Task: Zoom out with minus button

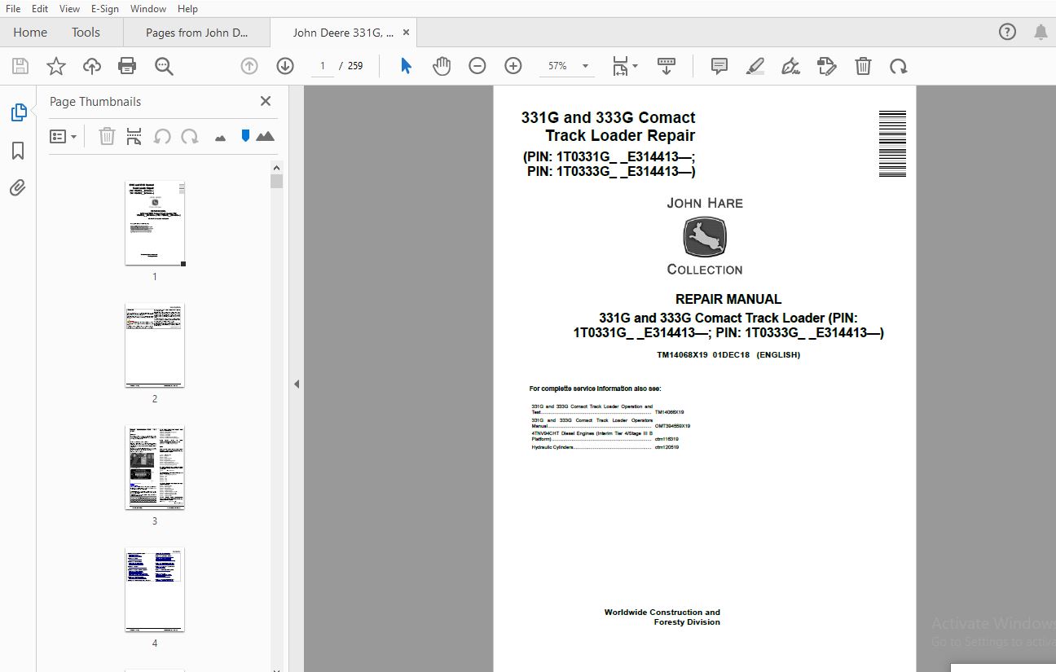Action: 477,66
